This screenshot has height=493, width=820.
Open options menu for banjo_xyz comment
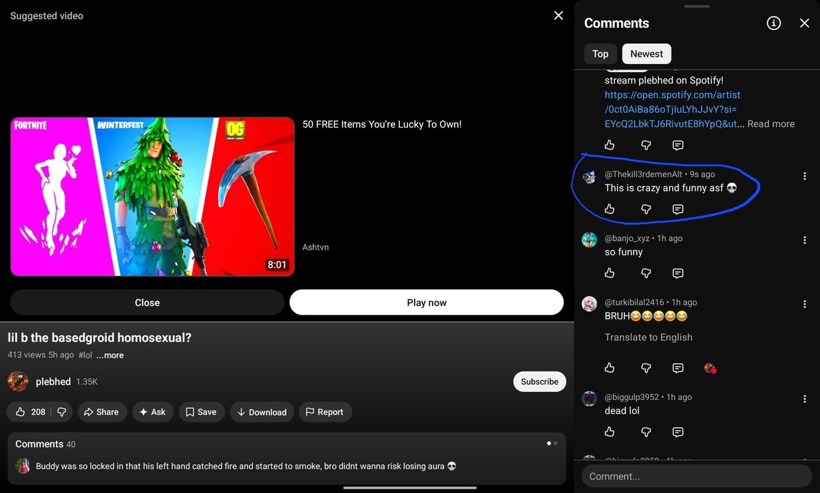pos(804,240)
